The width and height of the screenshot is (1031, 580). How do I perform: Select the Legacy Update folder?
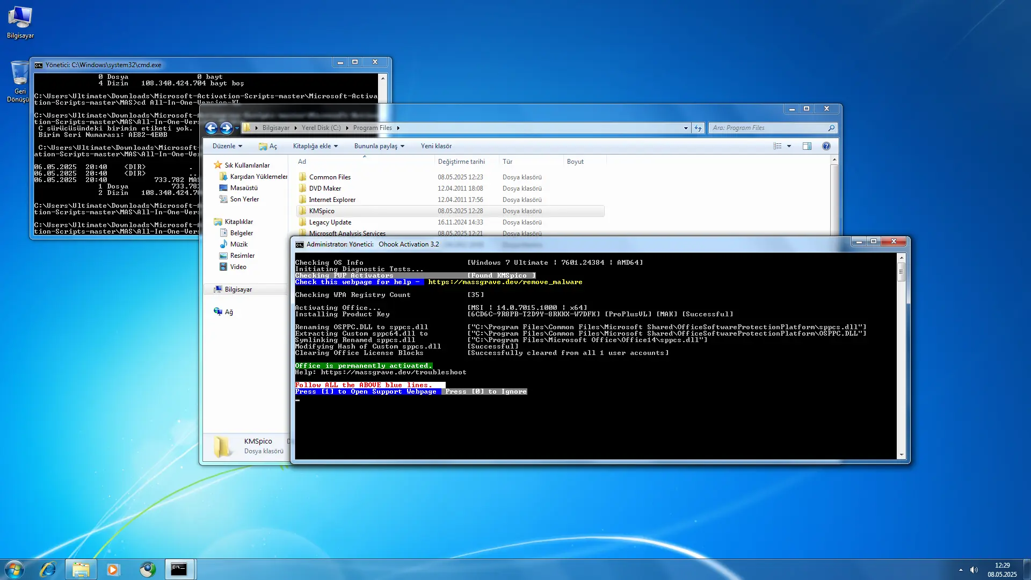click(330, 222)
